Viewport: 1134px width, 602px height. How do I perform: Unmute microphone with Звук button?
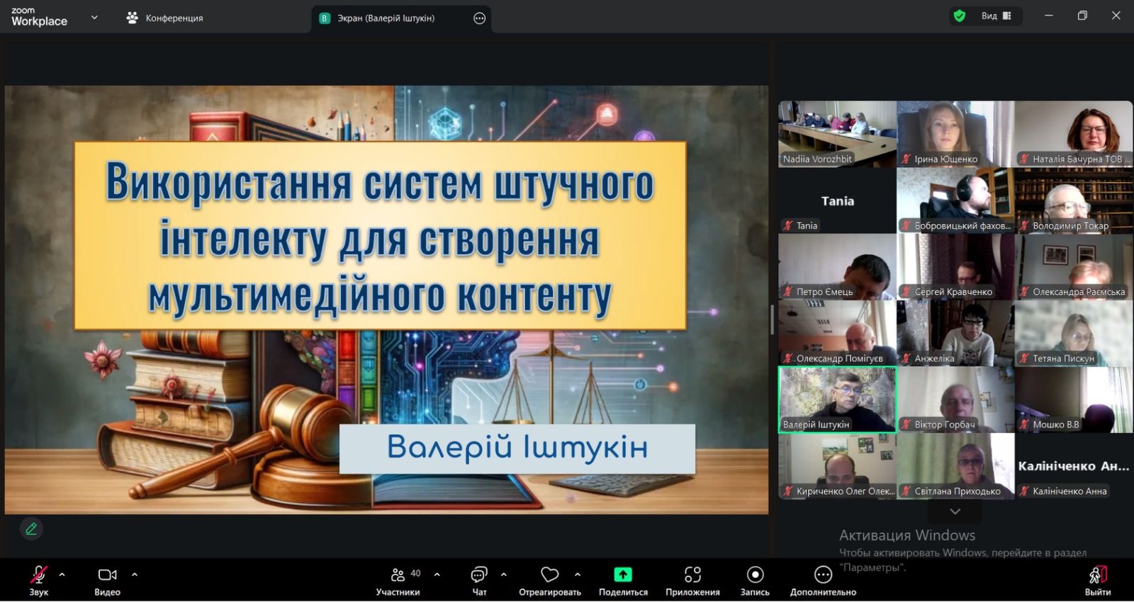click(x=38, y=575)
